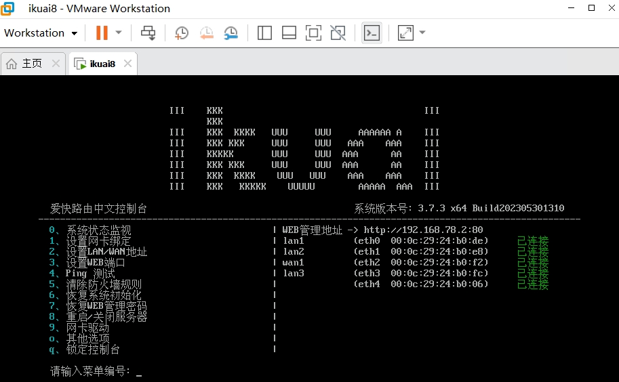The height and width of the screenshot is (382, 619).
Task: Revert virtual machine to the previous snapshot
Action: point(206,33)
